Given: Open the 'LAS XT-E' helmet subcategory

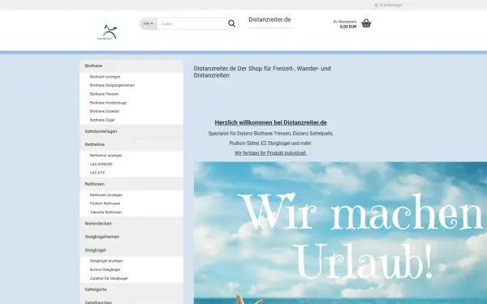Looking at the screenshot, I should pyautogui.click(x=97, y=173).
